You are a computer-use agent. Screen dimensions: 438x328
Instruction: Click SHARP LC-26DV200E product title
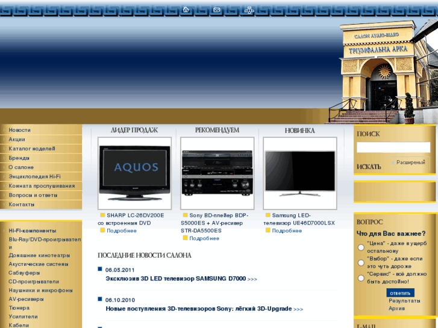tap(131, 219)
